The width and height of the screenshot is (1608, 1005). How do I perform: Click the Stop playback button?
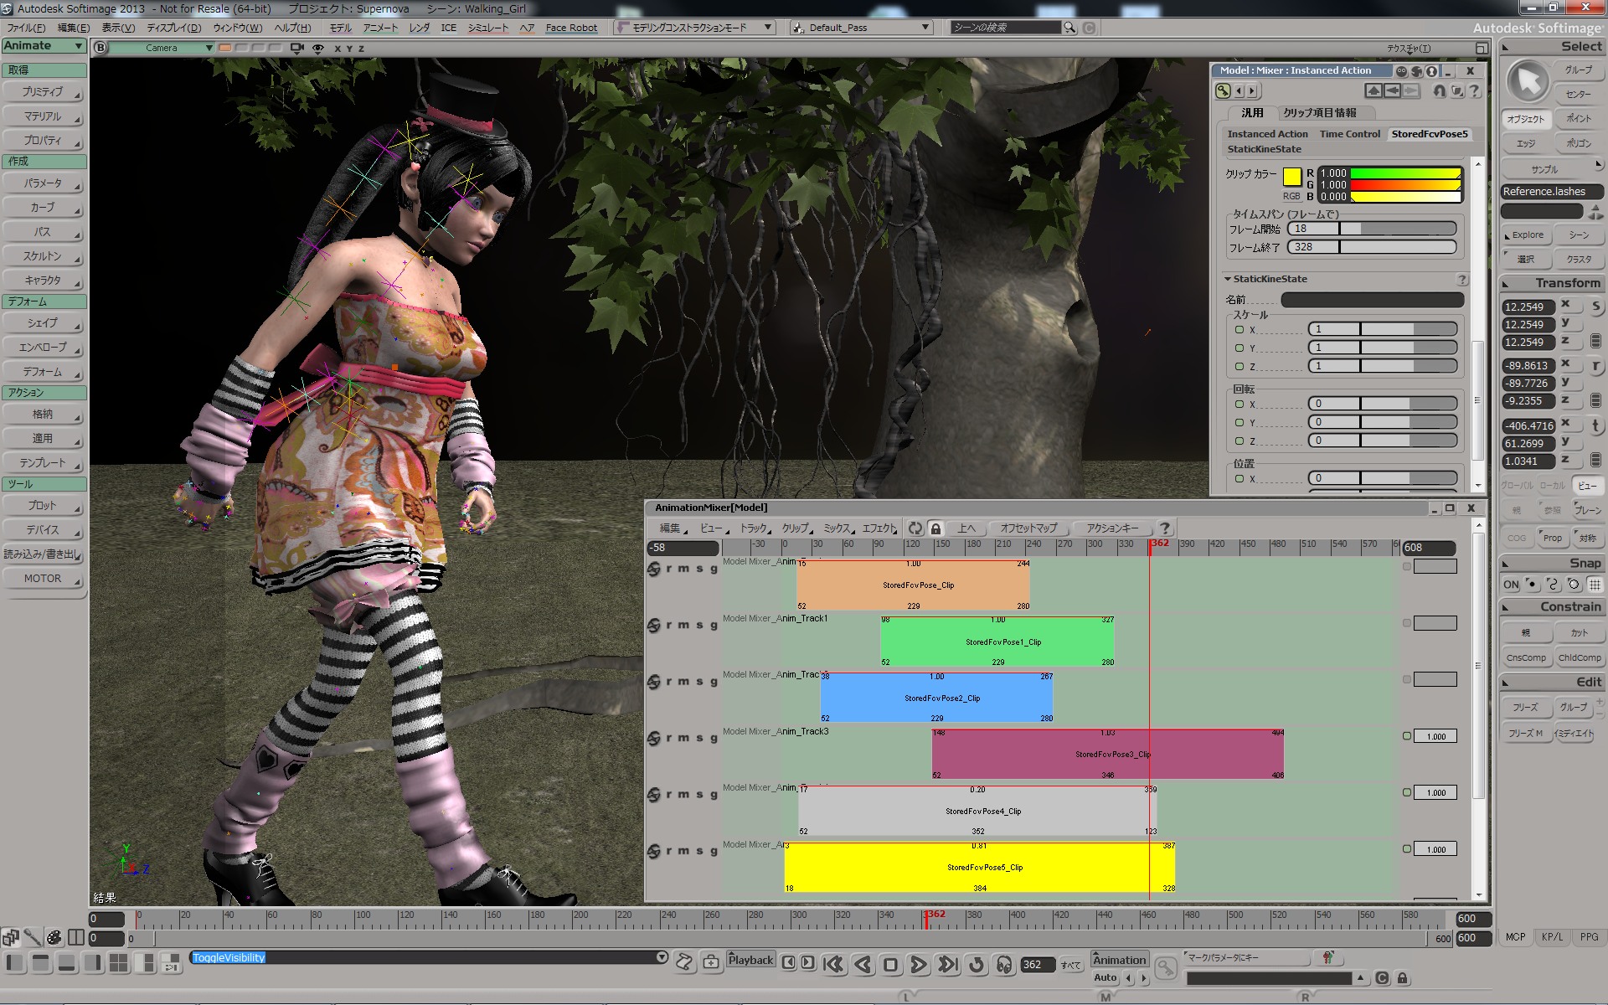890,965
